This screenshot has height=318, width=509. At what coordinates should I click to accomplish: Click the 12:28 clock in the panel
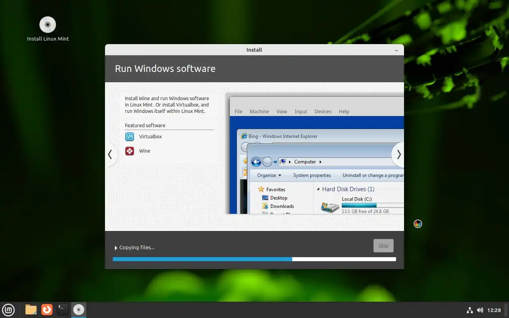(x=494, y=310)
